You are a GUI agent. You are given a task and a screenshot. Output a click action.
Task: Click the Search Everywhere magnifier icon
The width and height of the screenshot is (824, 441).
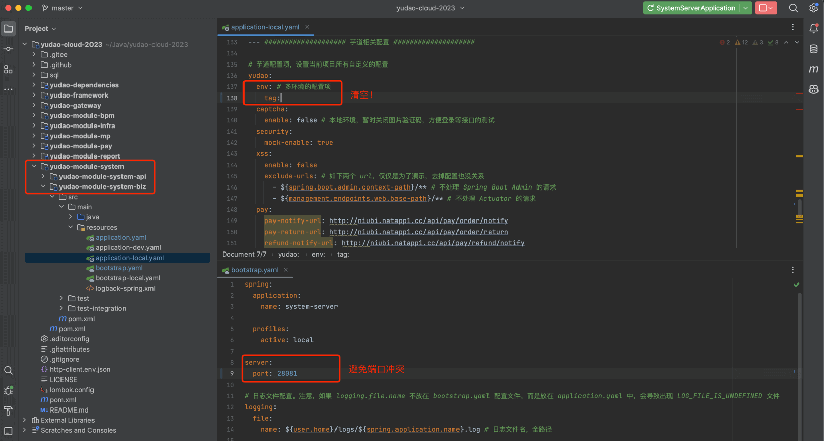(x=793, y=8)
